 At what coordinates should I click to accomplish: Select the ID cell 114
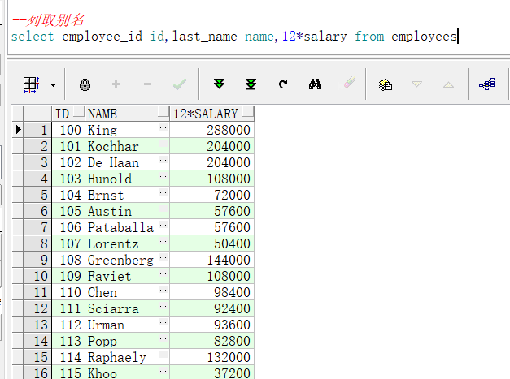[x=68, y=357]
